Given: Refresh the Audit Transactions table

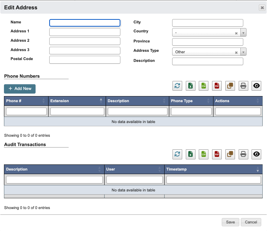Looking at the screenshot, I should point(177,154).
